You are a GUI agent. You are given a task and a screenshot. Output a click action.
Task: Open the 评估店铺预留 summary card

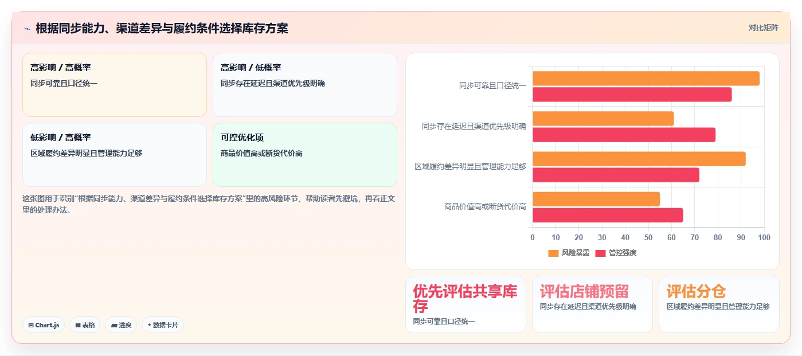point(592,304)
